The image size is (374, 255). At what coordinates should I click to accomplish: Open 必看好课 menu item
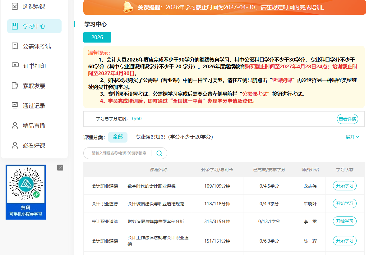pyautogui.click(x=34, y=145)
